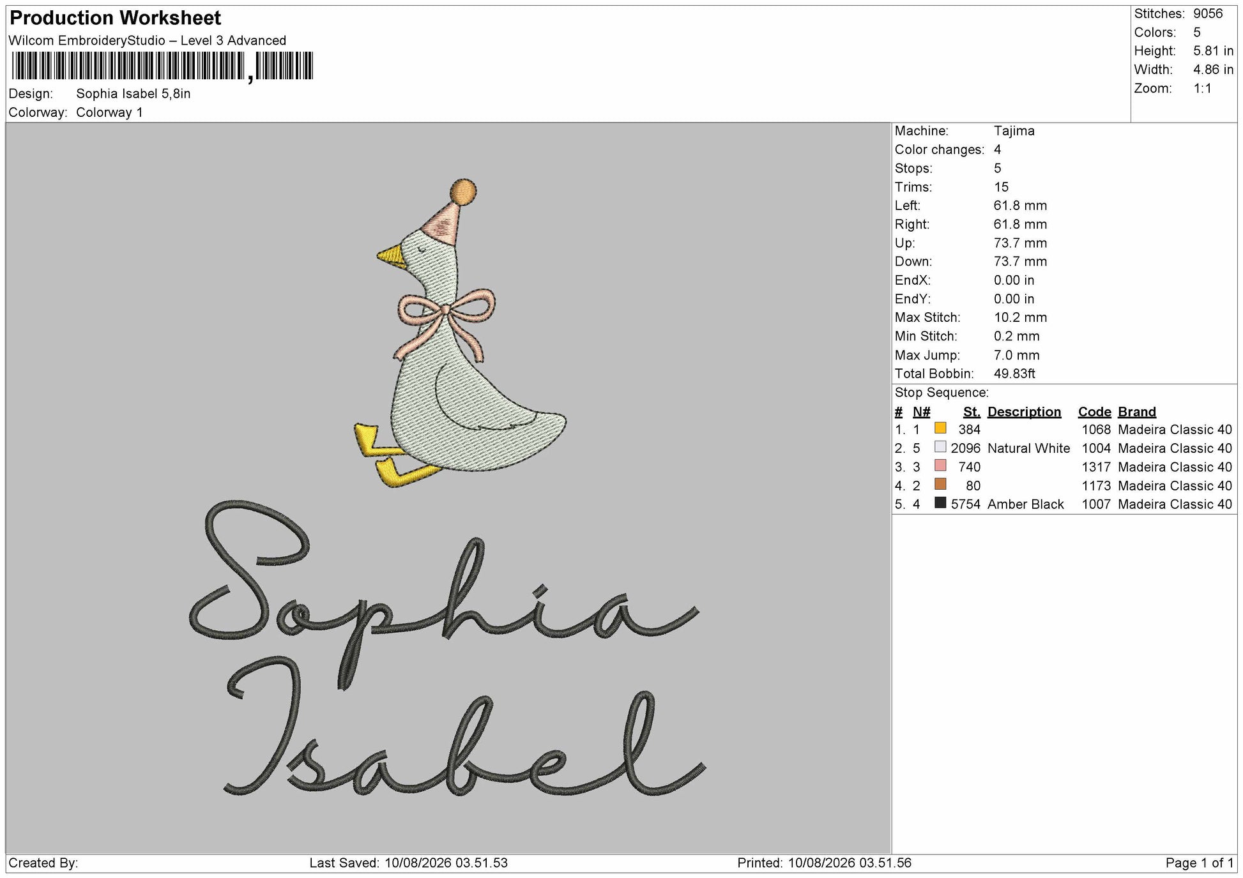Click the 'Stops:' label

click(x=913, y=169)
